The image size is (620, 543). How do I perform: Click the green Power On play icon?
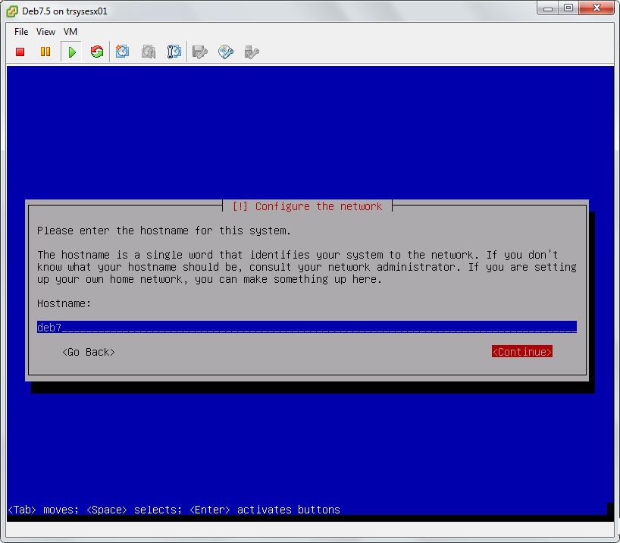point(71,52)
